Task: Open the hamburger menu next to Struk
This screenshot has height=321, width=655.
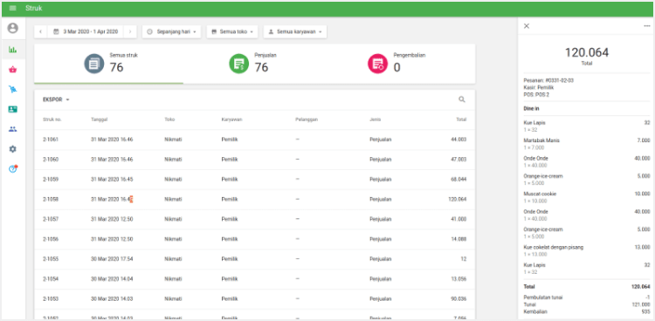Action: [12, 9]
